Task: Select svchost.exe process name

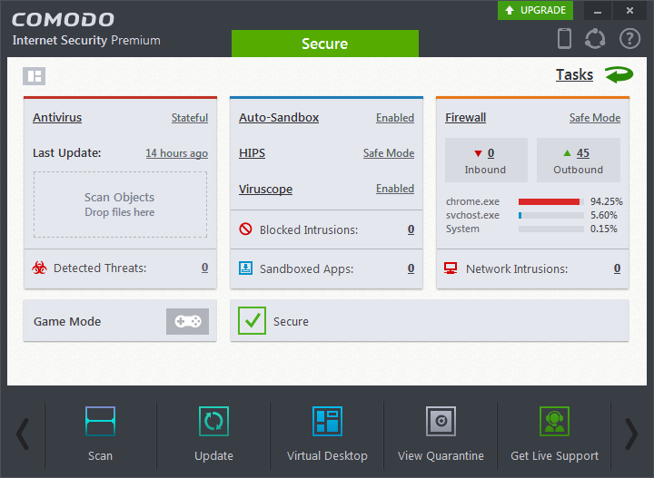Action: click(472, 215)
